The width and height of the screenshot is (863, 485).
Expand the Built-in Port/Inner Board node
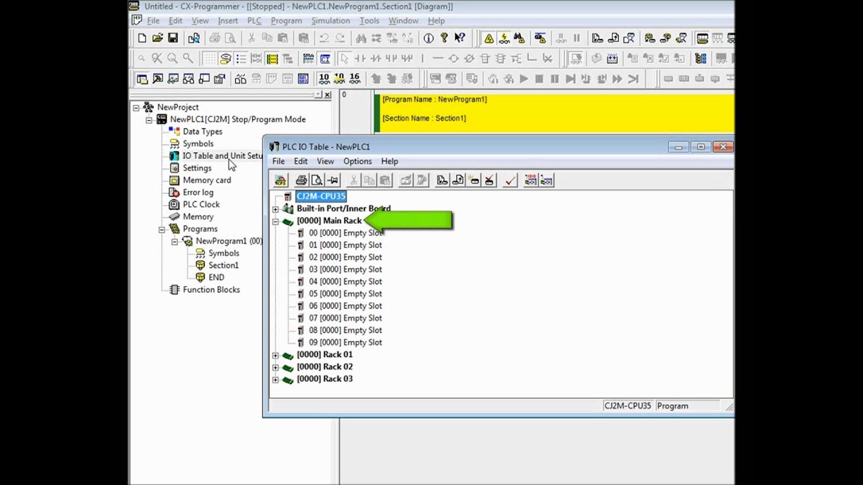275,209
